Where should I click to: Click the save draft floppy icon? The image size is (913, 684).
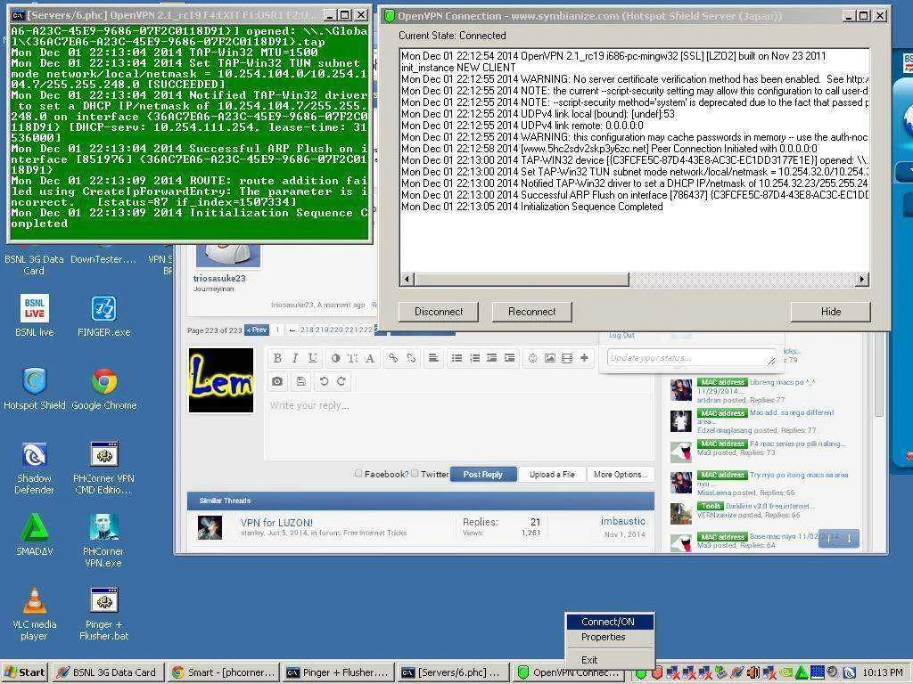click(301, 381)
